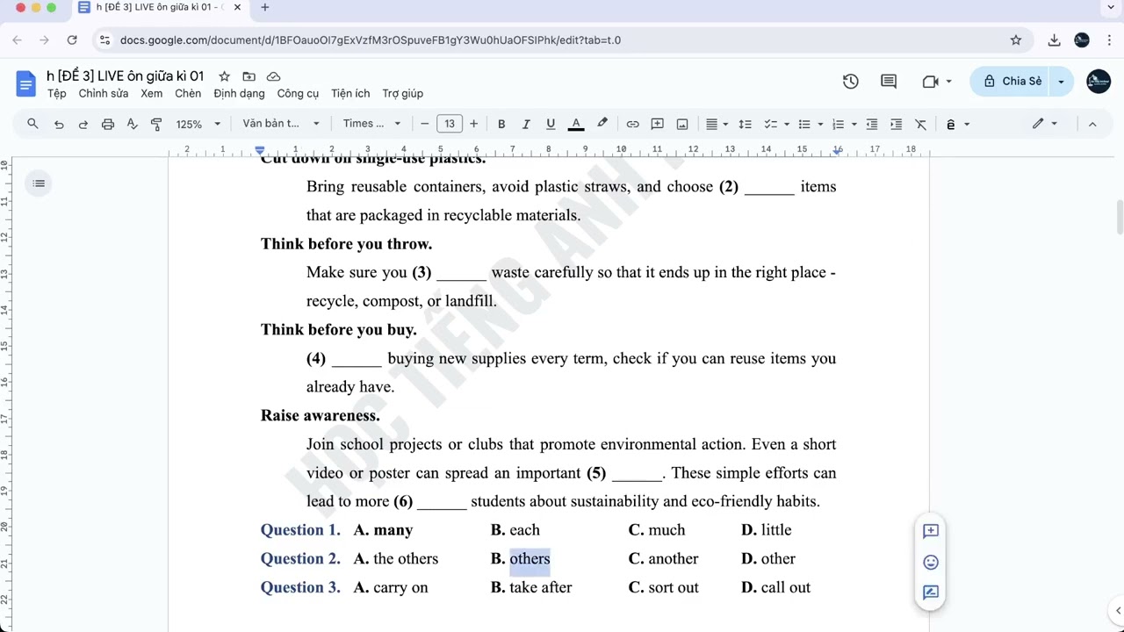
Task: Open the Định dạng menu
Action: pos(239,94)
